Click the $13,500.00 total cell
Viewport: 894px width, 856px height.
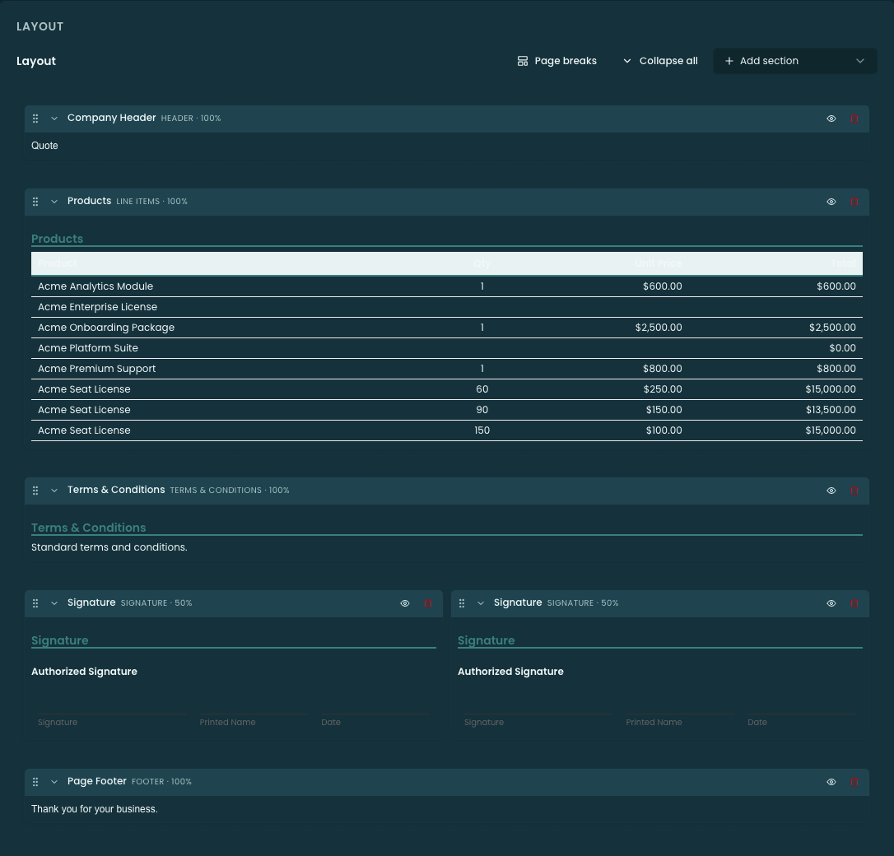tap(830, 410)
